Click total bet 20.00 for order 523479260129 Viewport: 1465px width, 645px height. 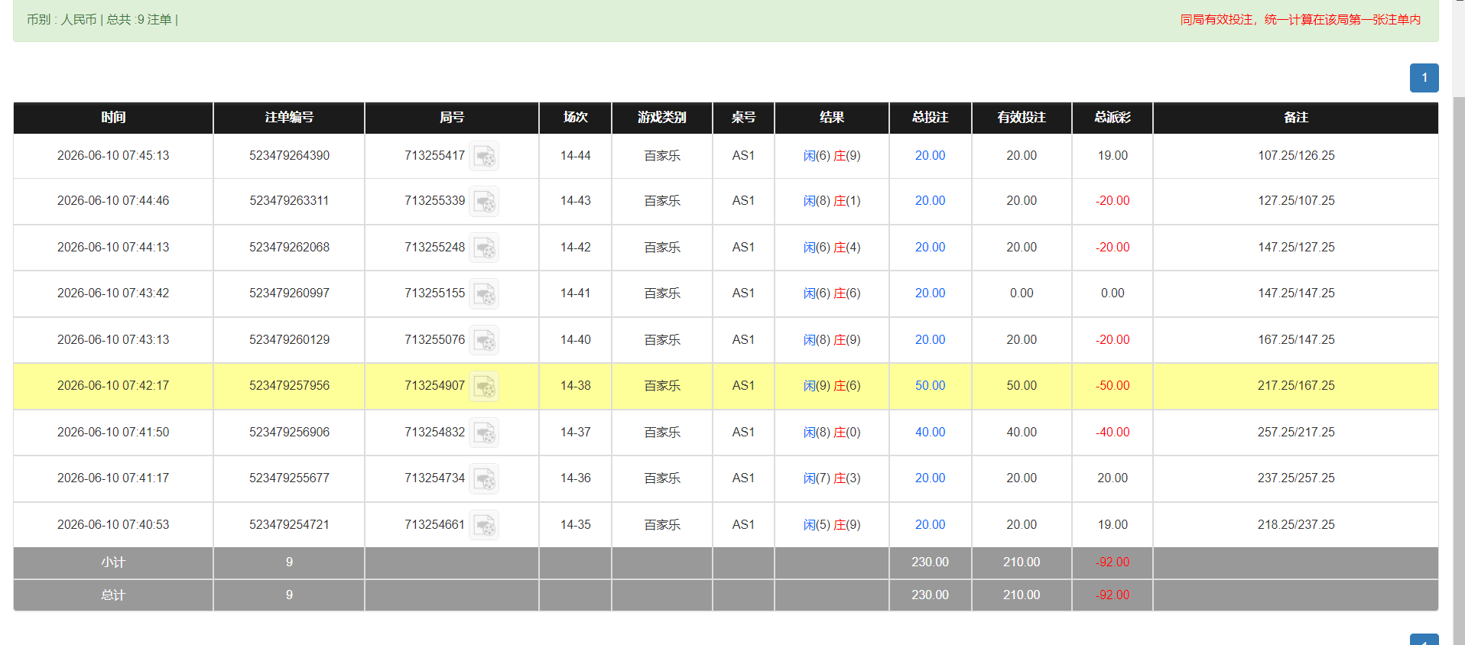[930, 339]
